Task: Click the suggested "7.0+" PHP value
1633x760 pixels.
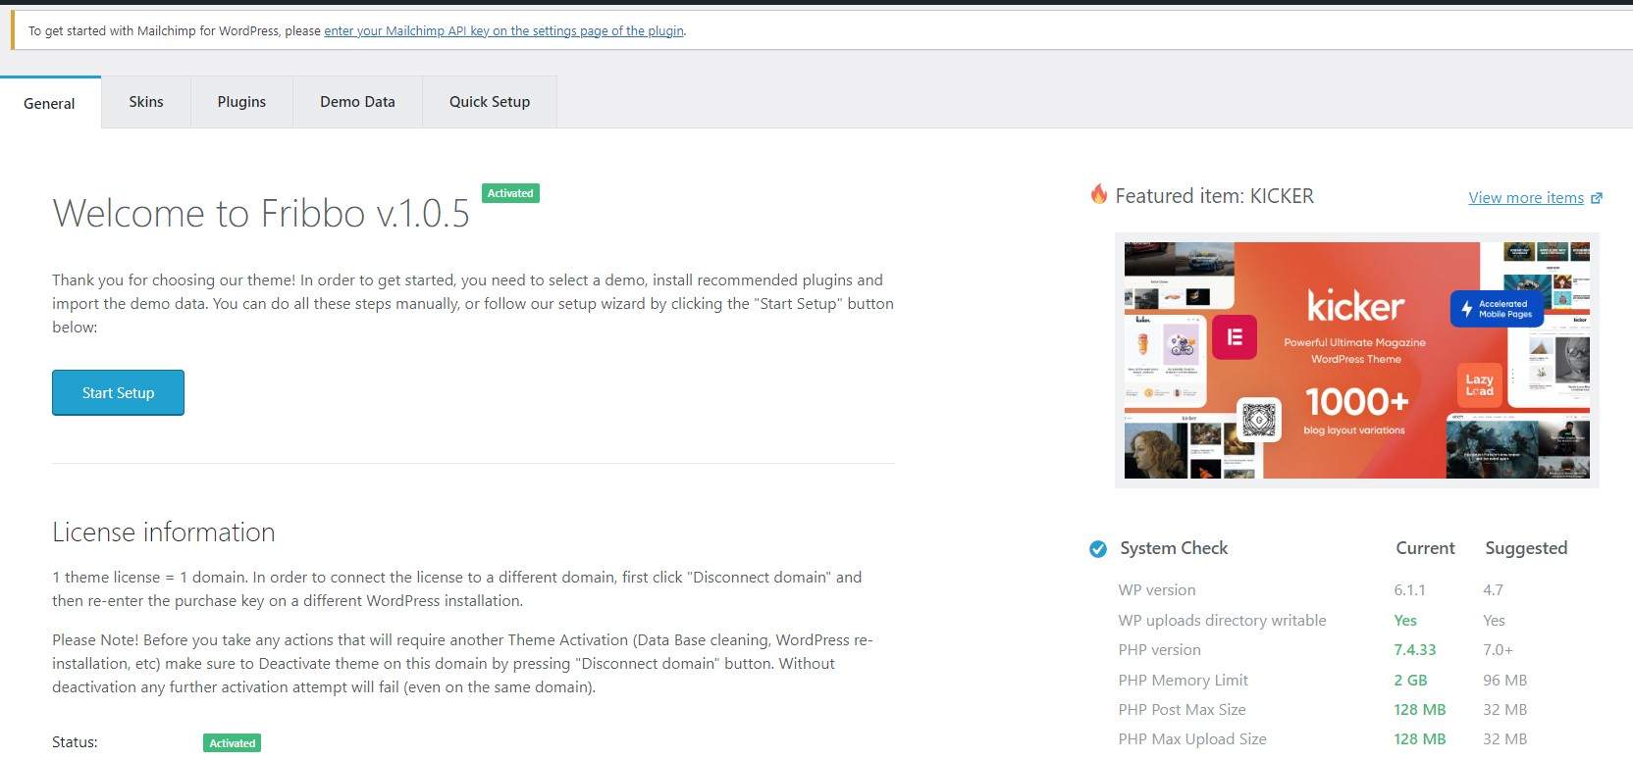Action: (x=1498, y=650)
